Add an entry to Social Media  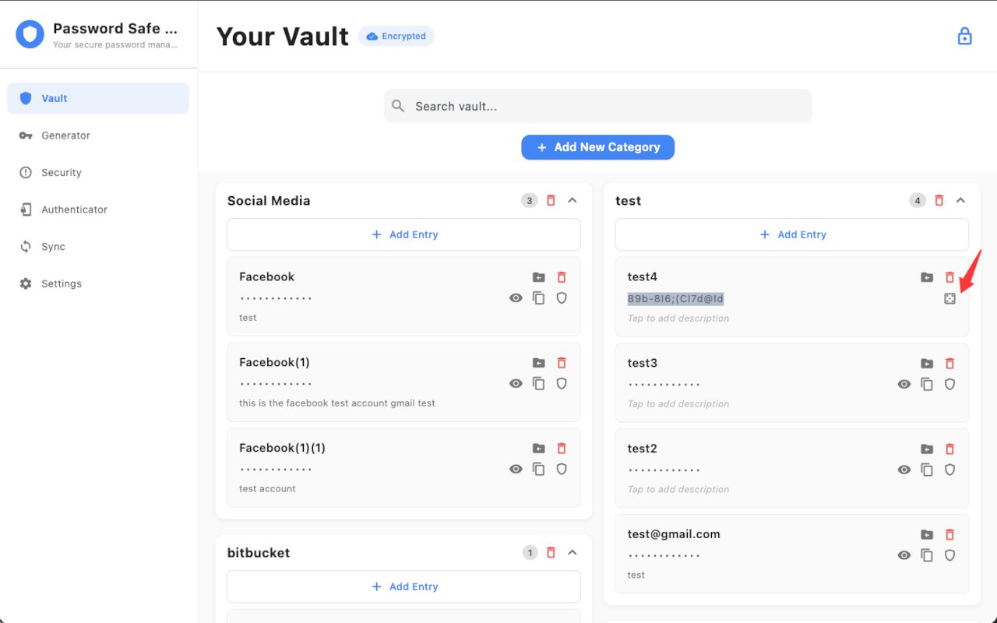point(403,234)
